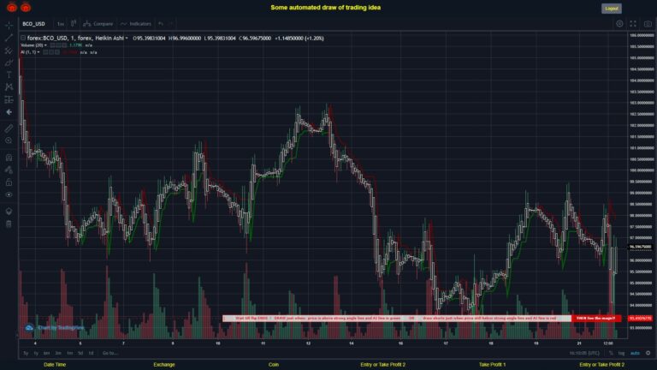Click the Logout button
Image resolution: width=657 pixels, height=370 pixels.
(612, 9)
